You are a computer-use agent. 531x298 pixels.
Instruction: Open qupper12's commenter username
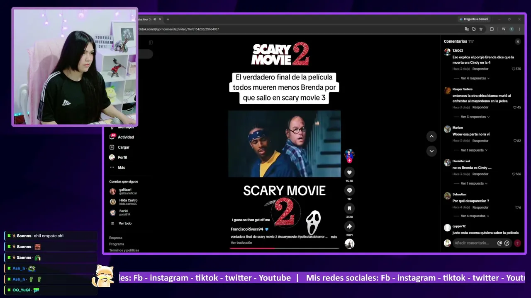(459, 226)
